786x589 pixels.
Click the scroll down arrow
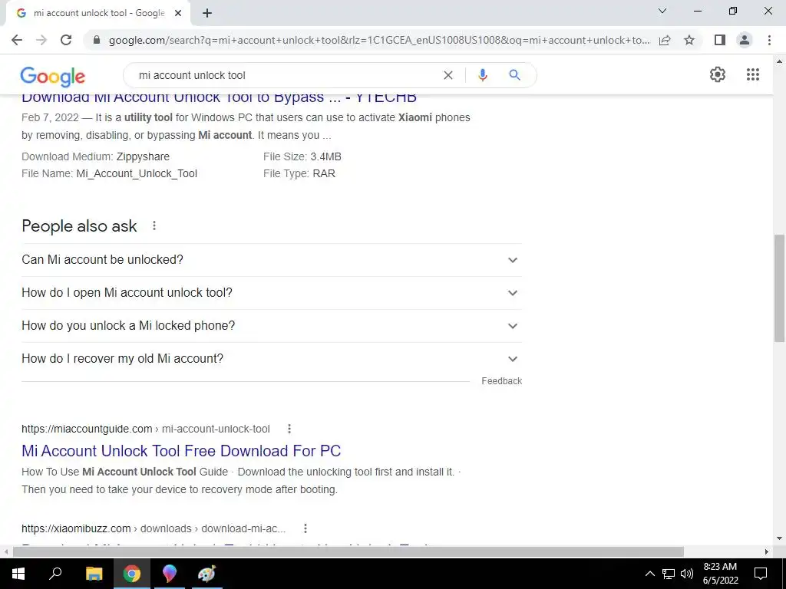pyautogui.click(x=779, y=538)
